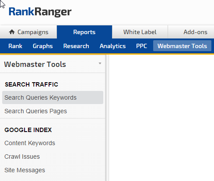Open Search Queries Keywords report

pyautogui.click(x=53, y=97)
